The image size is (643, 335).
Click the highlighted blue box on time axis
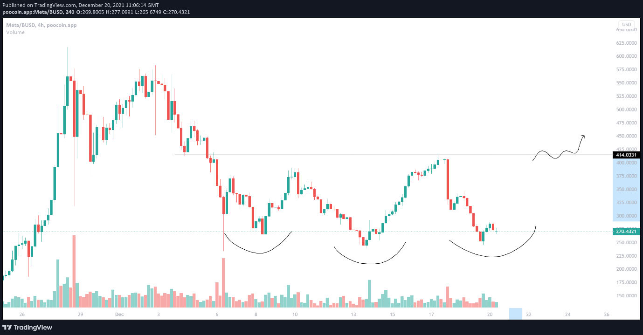tap(515, 314)
